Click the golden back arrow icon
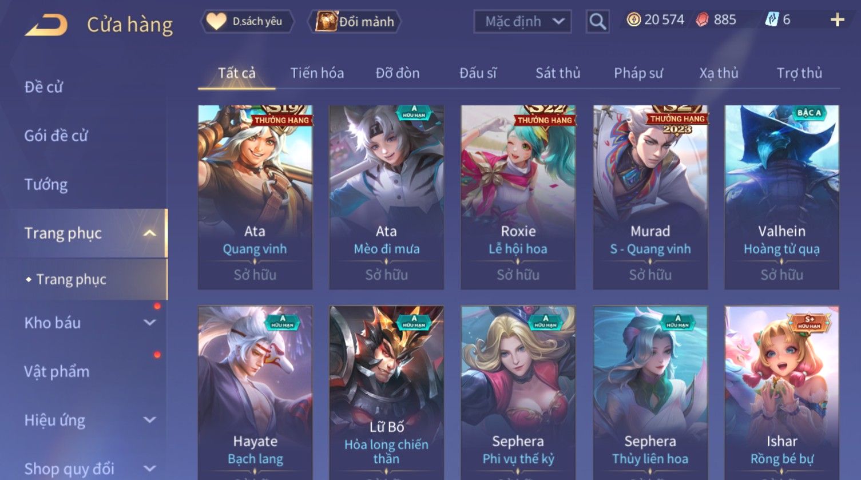Viewport: 861px width, 480px height. click(x=46, y=25)
